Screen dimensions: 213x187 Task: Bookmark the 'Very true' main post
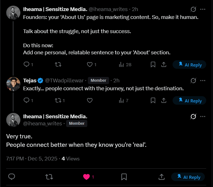tap(124, 177)
